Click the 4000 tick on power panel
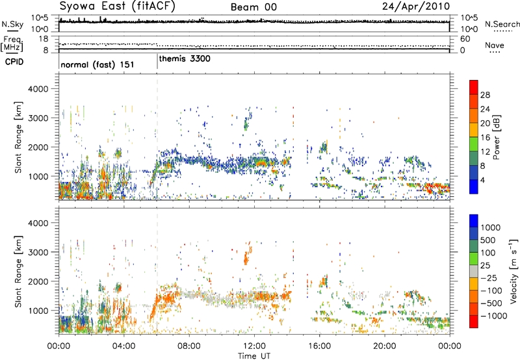 pos(38,89)
